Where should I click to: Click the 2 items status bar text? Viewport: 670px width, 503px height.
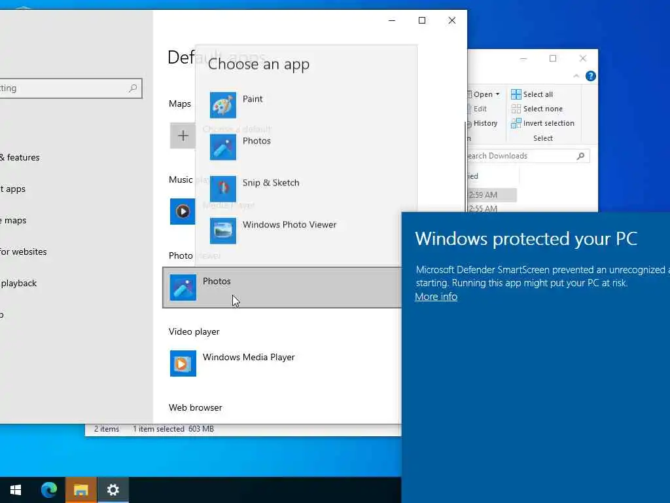click(107, 428)
